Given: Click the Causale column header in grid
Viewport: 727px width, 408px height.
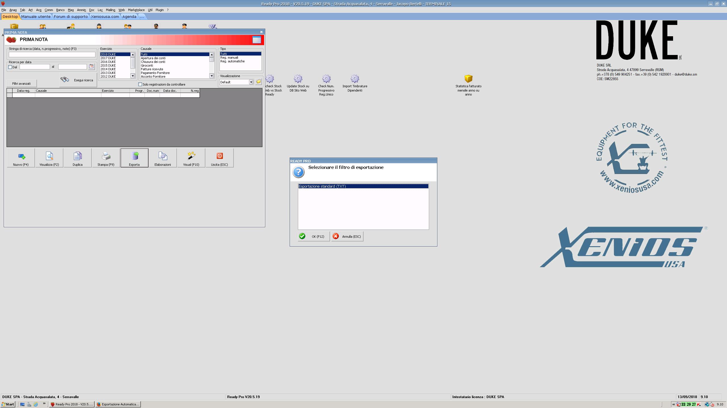Looking at the screenshot, I should [x=68, y=91].
